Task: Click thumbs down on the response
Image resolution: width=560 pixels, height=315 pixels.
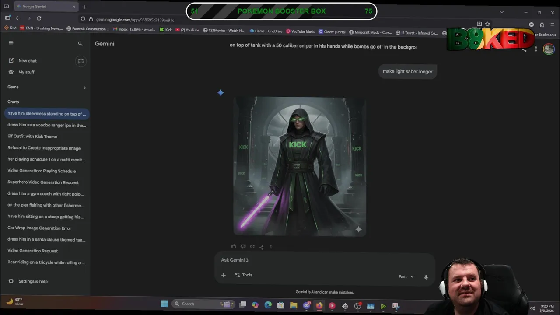Action: (x=243, y=247)
